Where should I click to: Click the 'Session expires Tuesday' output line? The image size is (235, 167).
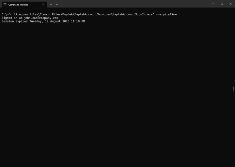click(43, 21)
